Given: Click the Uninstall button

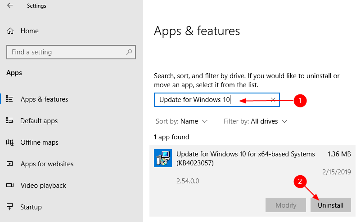Looking at the screenshot, I should 330,205.
